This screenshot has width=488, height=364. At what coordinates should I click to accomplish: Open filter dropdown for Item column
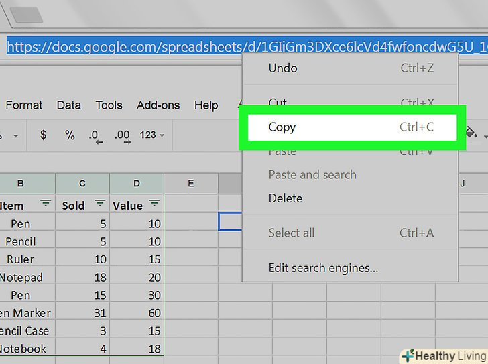click(x=46, y=204)
